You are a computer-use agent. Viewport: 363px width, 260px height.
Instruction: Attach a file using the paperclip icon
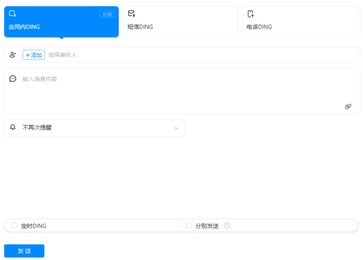coord(348,106)
